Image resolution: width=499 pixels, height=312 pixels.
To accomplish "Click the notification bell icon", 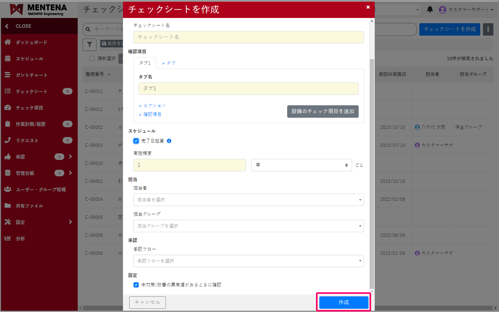I will [x=430, y=9].
